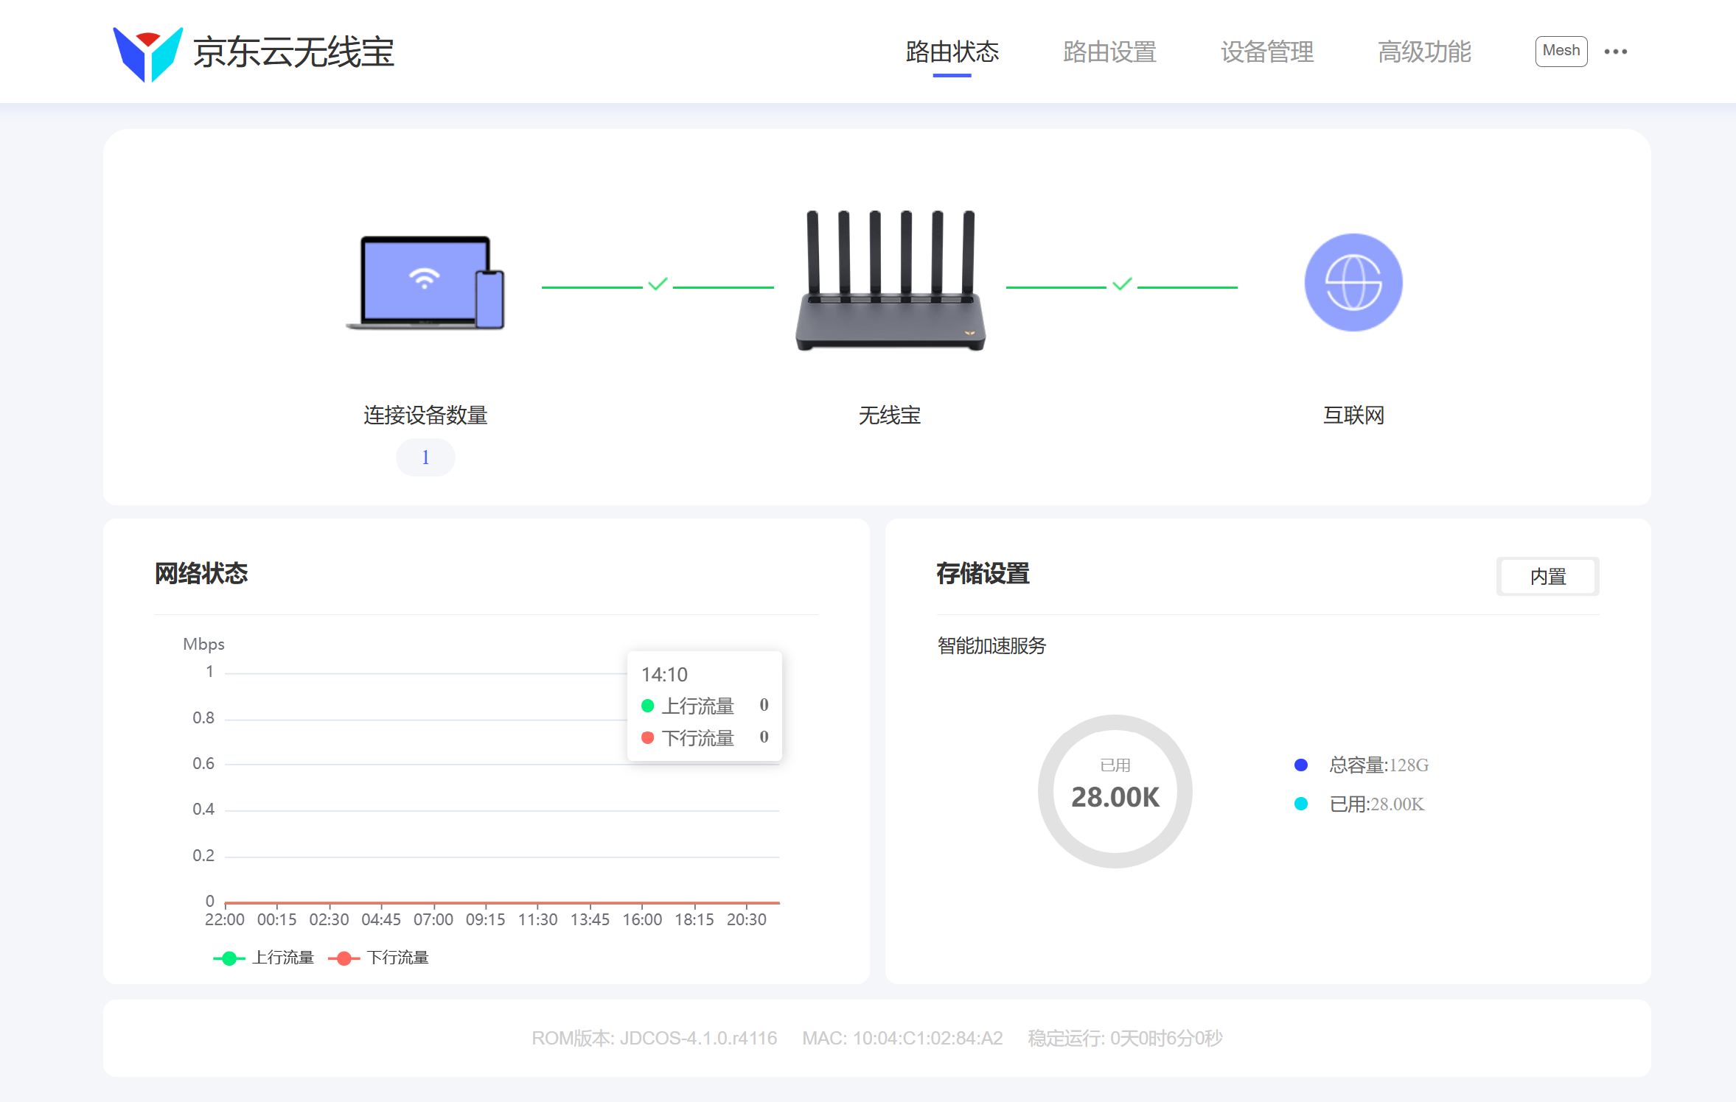Toggle the 上行流量 legend item
The image size is (1736, 1102).
[x=264, y=958]
